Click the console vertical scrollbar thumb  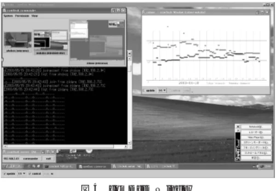pyautogui.click(x=129, y=68)
